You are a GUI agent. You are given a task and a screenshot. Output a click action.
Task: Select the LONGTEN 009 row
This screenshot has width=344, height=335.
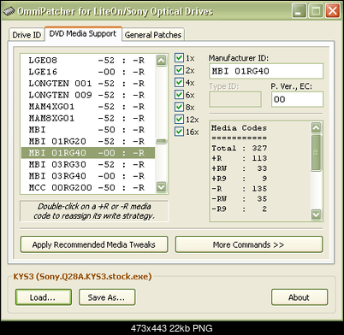click(88, 95)
